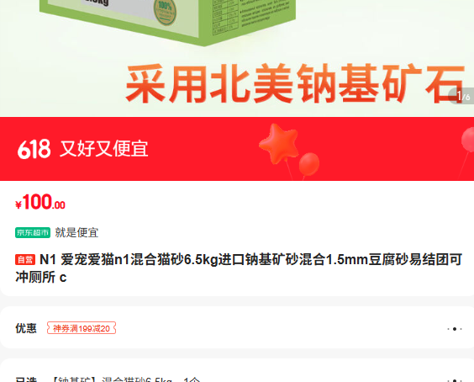474x382 pixels.
Task: Open the 就是便宜 label link
Action: click(76, 232)
